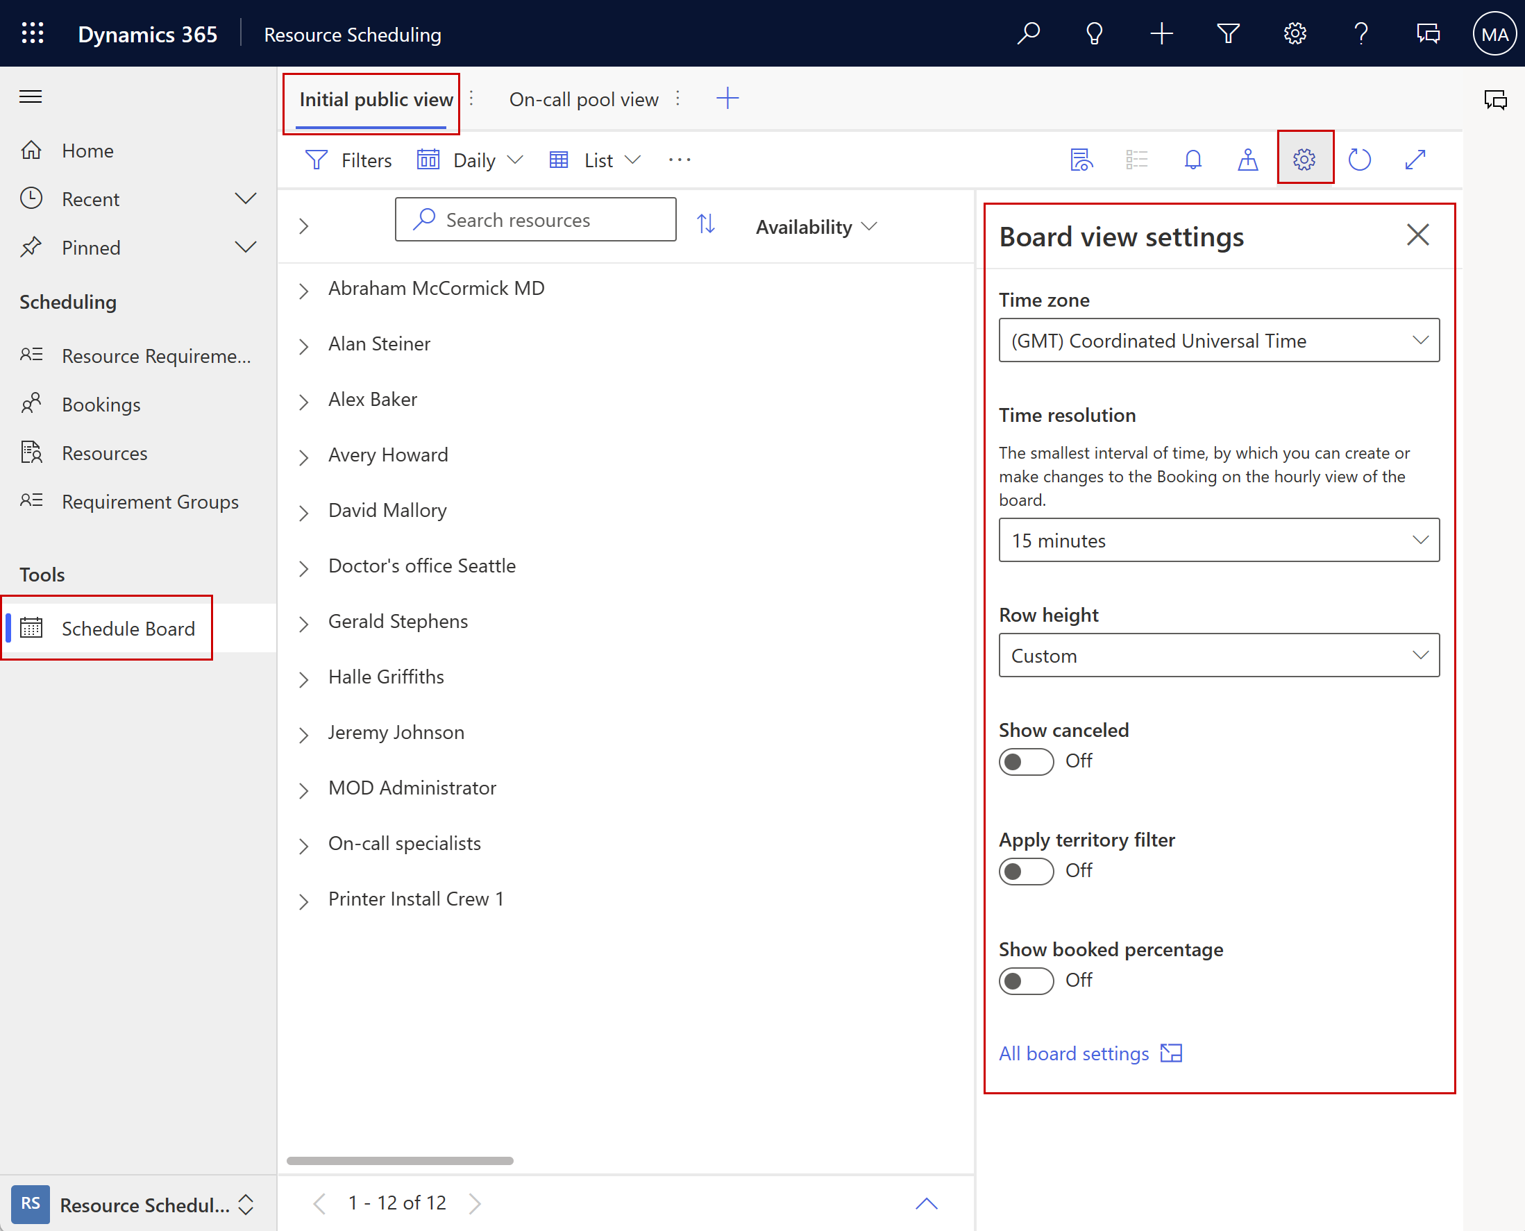Image resolution: width=1525 pixels, height=1231 pixels.
Task: Click the expand/fullscreen icon on board
Action: click(x=1416, y=160)
